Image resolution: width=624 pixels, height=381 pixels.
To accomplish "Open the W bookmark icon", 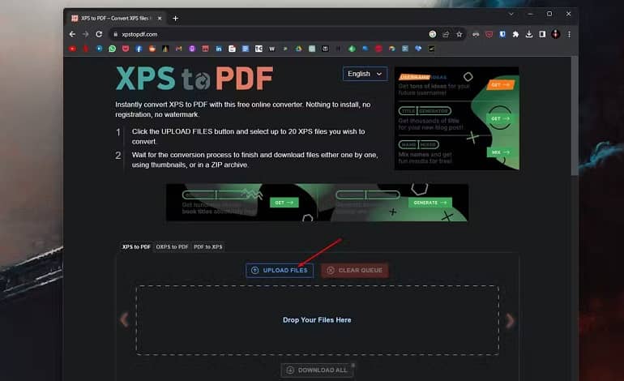I will [x=271, y=49].
